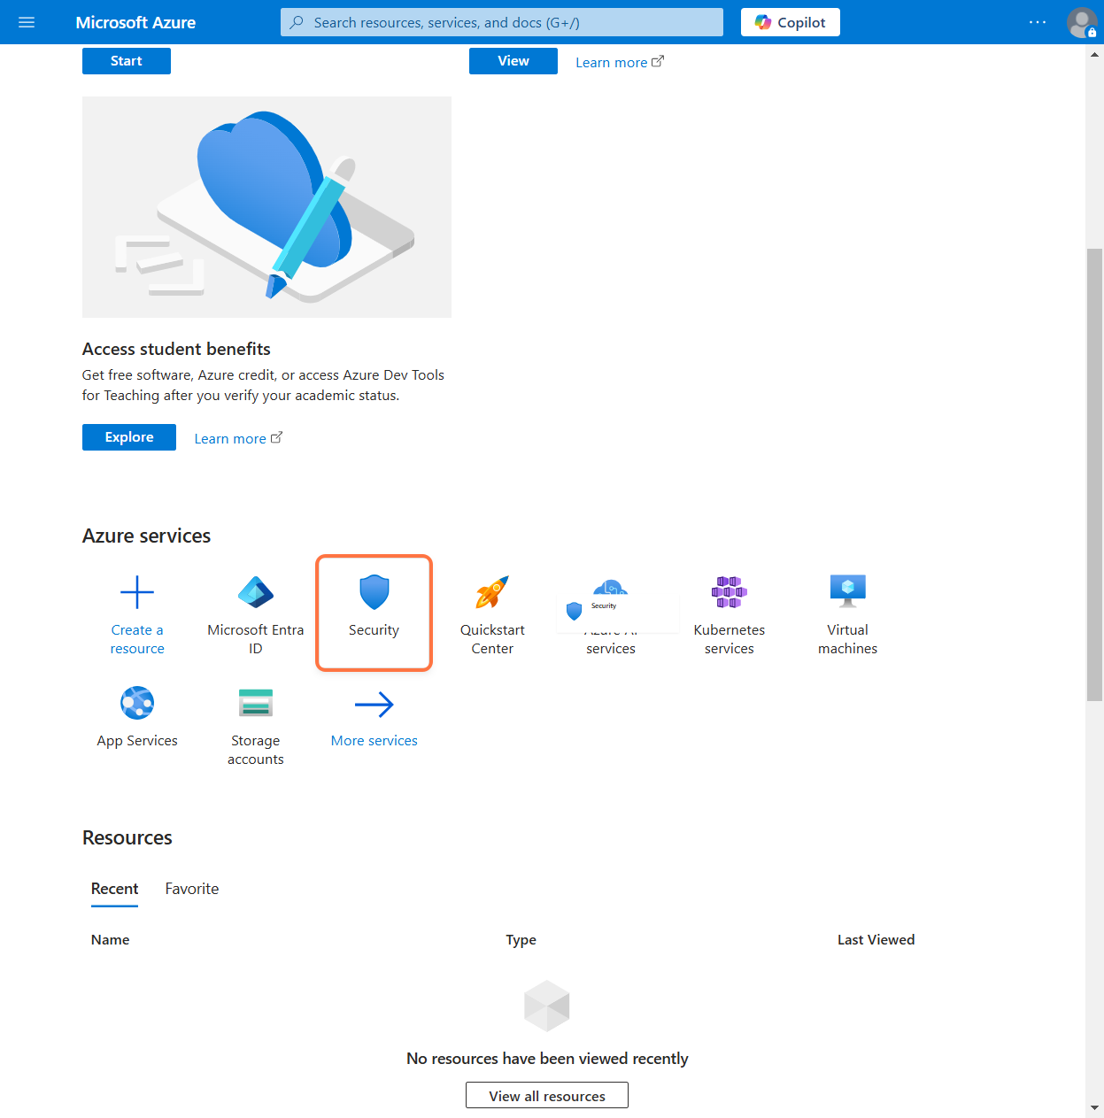Click the Azure services heading
This screenshot has height=1118, width=1104.
[147, 536]
